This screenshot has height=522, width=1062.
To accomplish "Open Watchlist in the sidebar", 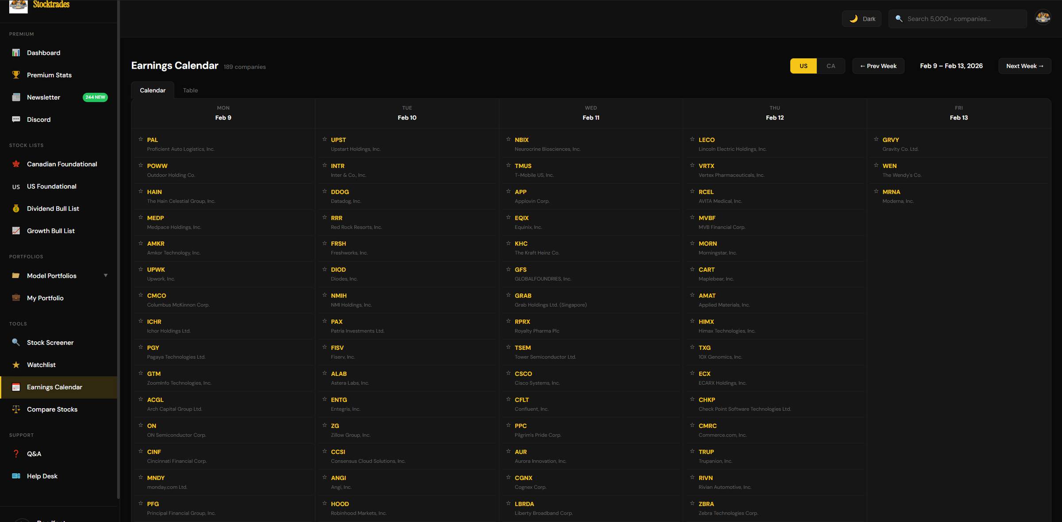I will click(41, 365).
